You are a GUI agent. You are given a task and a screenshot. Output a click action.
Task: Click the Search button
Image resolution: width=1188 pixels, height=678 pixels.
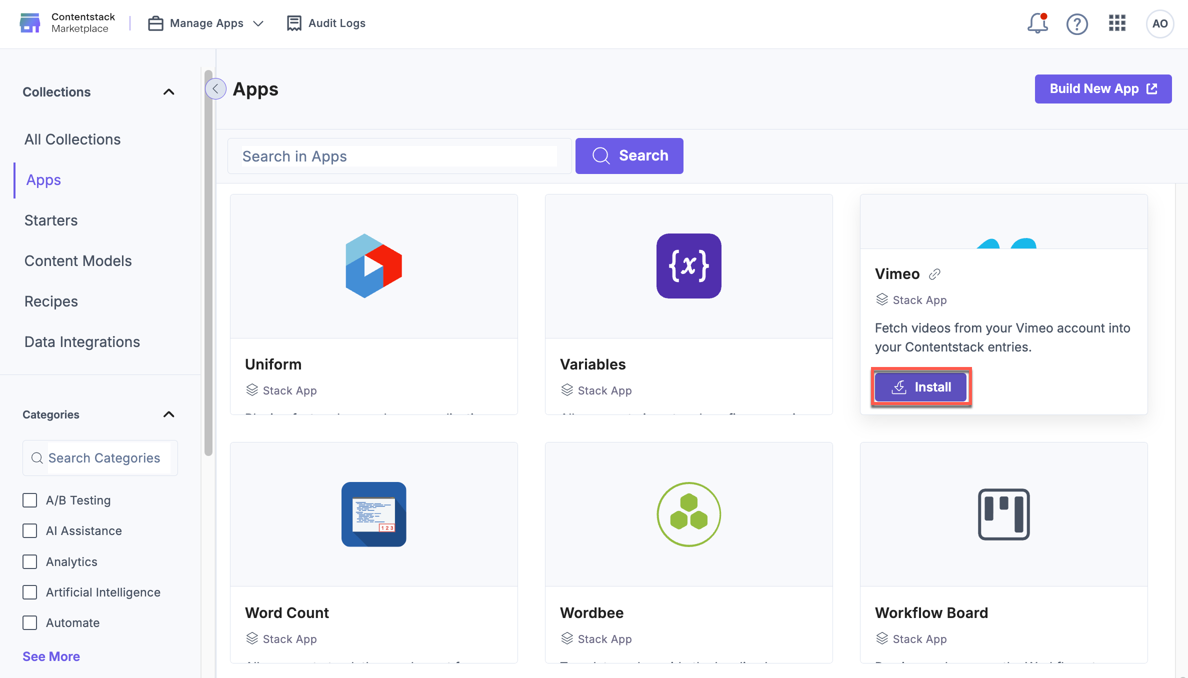coord(629,156)
